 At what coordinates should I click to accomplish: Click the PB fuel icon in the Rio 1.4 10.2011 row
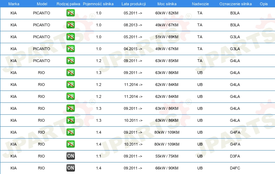tap(70, 144)
